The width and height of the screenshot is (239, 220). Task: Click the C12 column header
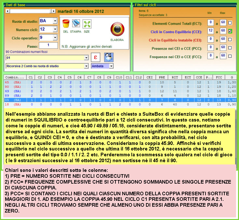[139, 77]
